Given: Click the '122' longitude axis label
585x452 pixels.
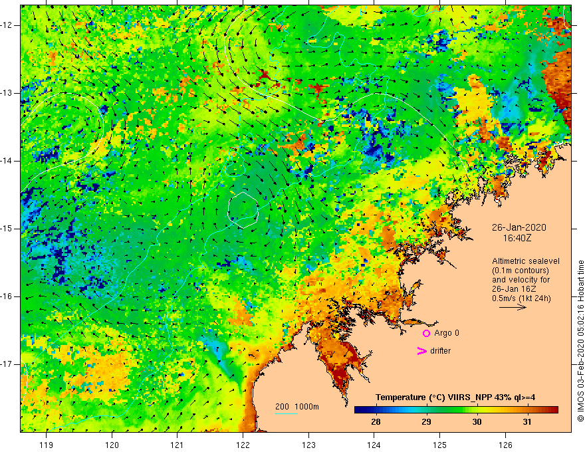Looking at the screenshot, I should point(243,445).
